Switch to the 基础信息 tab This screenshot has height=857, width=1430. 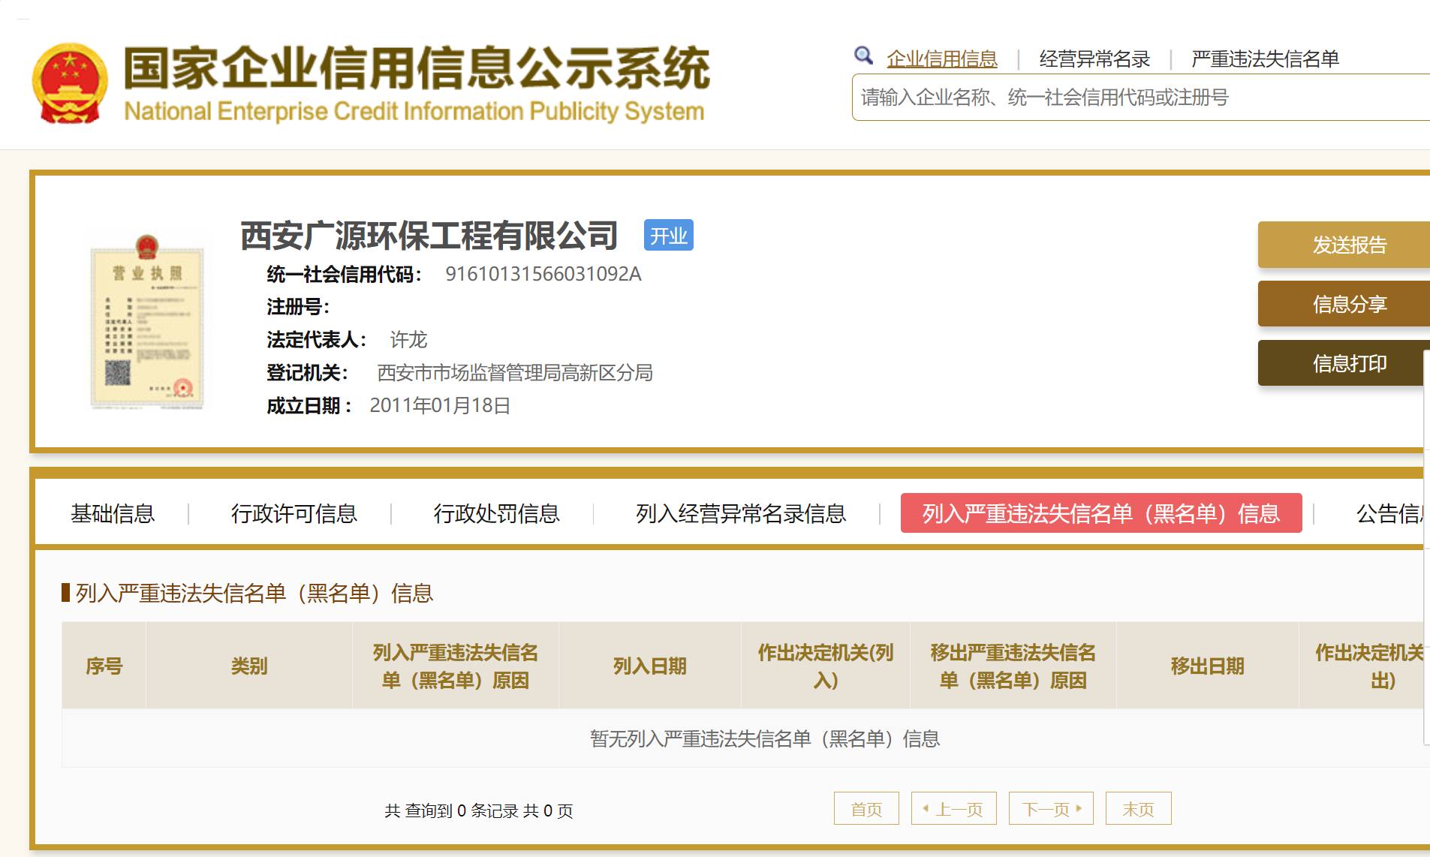pos(113,513)
